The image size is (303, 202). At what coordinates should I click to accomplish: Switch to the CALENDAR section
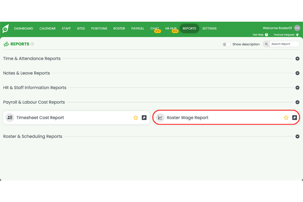pos(47,28)
